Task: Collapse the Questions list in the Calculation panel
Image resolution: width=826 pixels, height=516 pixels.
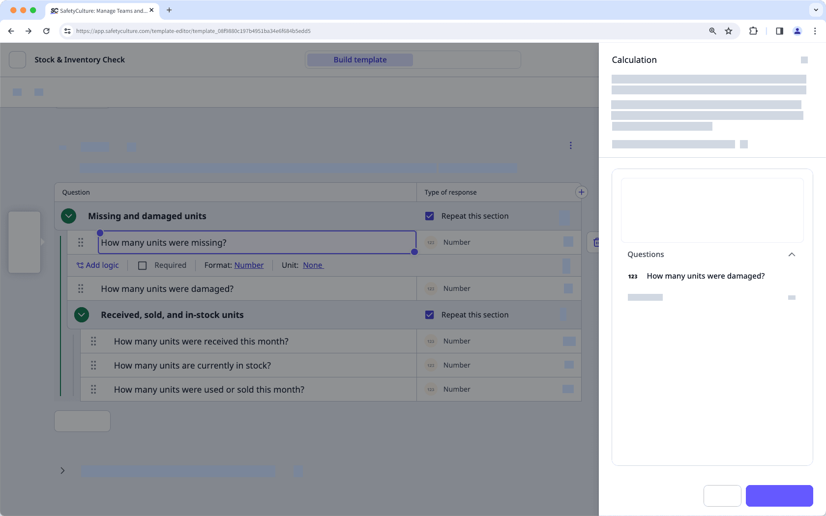Action: [792, 254]
